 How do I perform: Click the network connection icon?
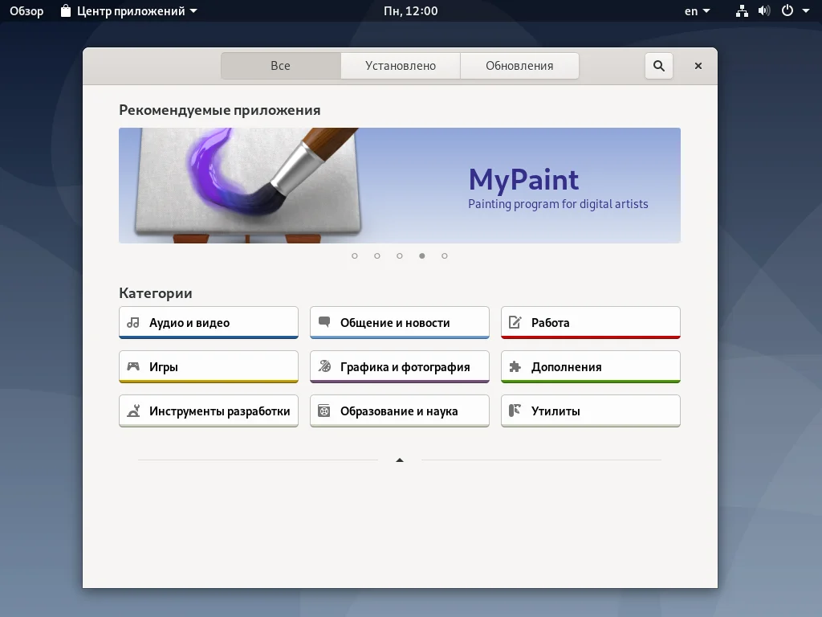pyautogui.click(x=742, y=10)
